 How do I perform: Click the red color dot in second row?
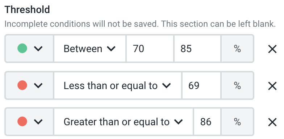(22, 85)
